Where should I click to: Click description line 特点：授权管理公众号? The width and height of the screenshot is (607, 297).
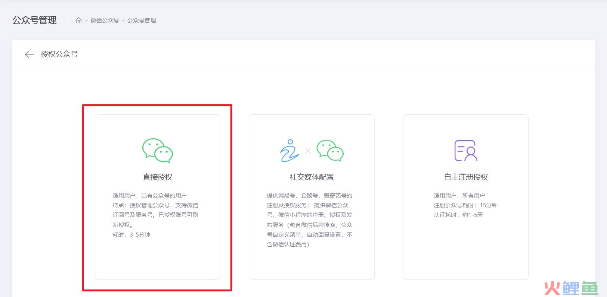tap(155, 215)
